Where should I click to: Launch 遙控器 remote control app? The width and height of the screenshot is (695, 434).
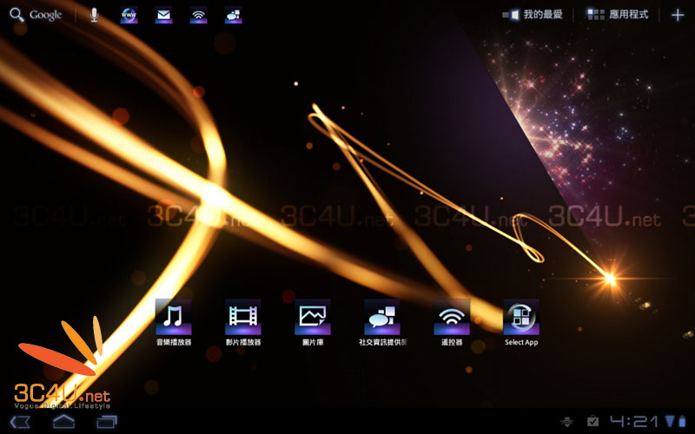click(452, 322)
